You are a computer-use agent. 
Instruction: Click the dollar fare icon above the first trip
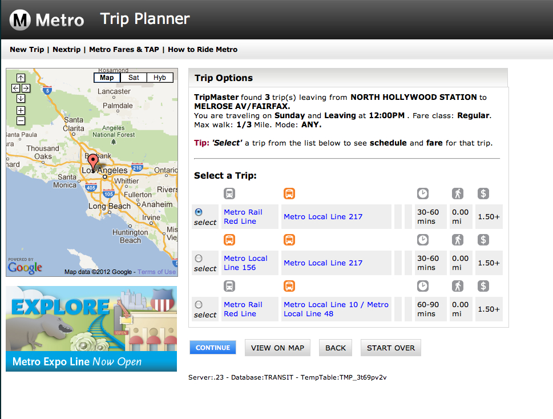(x=483, y=194)
